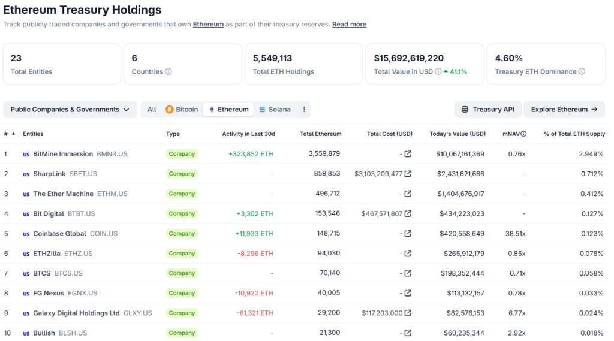Click the Treasury ETH Dominance info icon
This screenshot has width=614, height=341.
pyautogui.click(x=582, y=72)
